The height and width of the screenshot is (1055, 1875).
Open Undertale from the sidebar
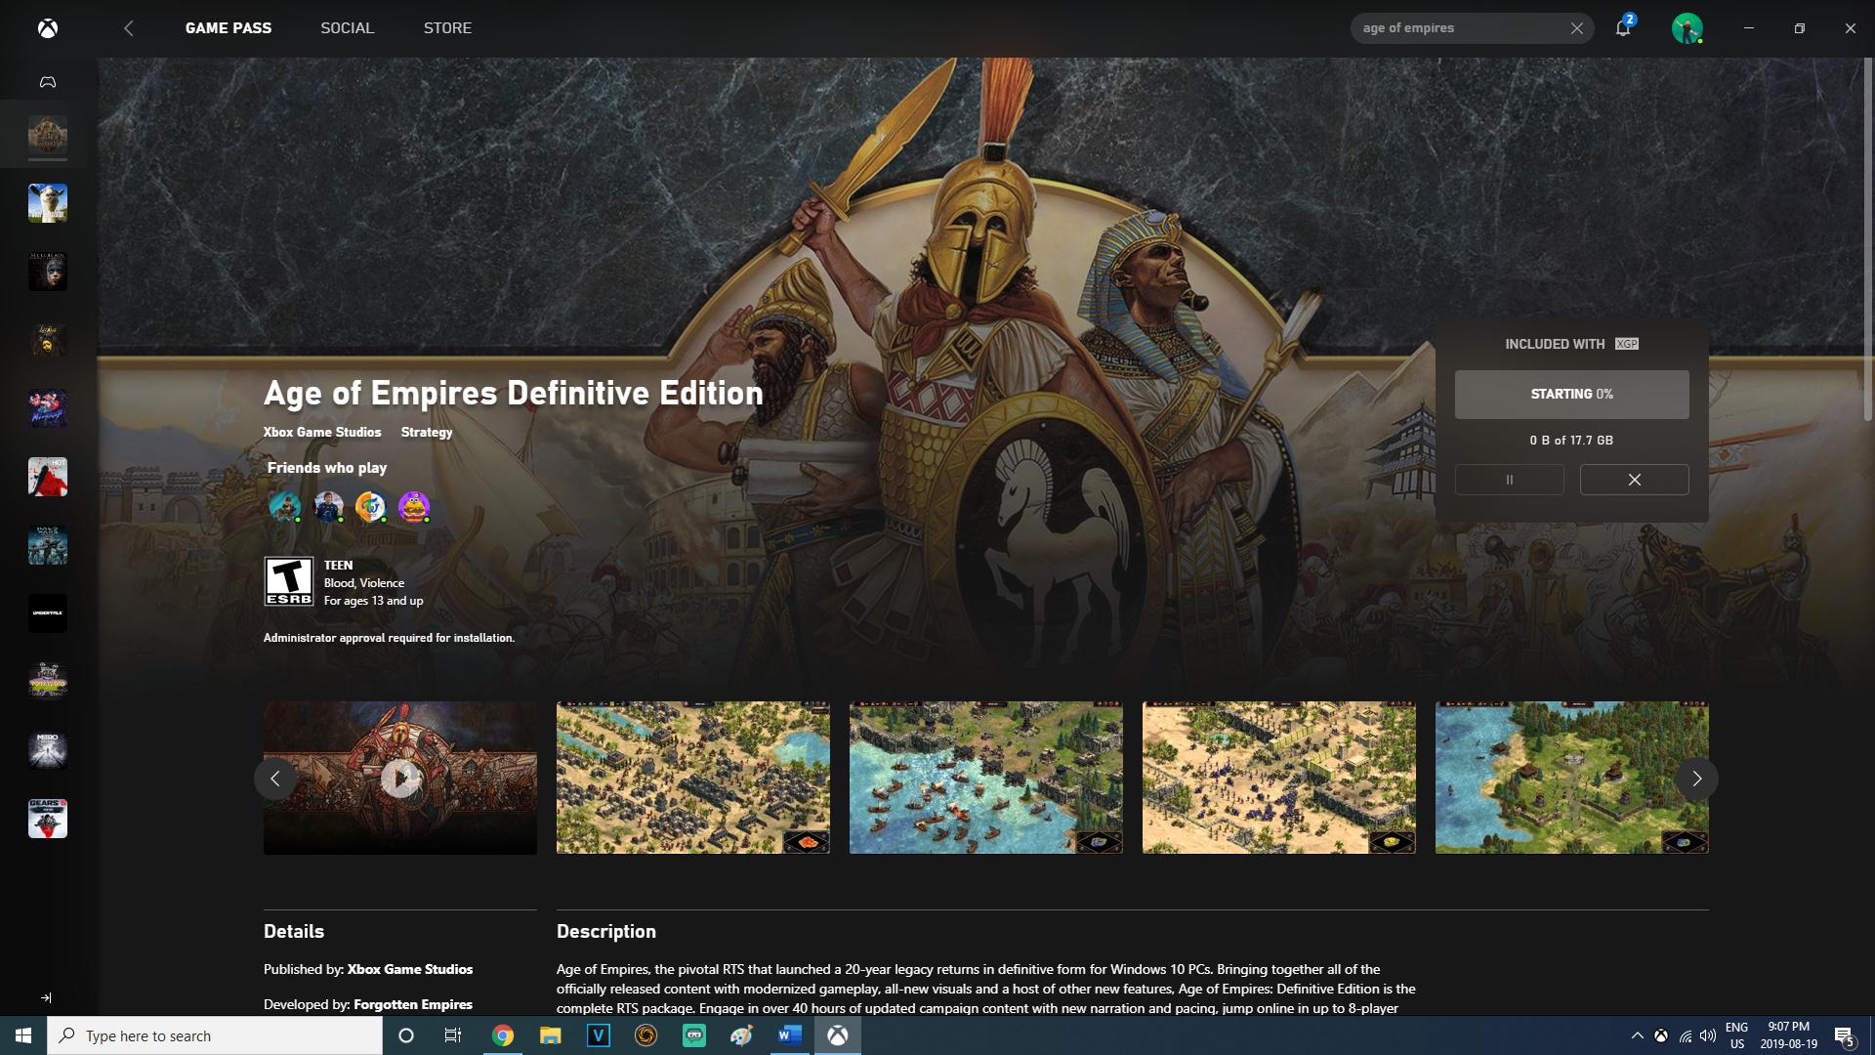pos(47,613)
